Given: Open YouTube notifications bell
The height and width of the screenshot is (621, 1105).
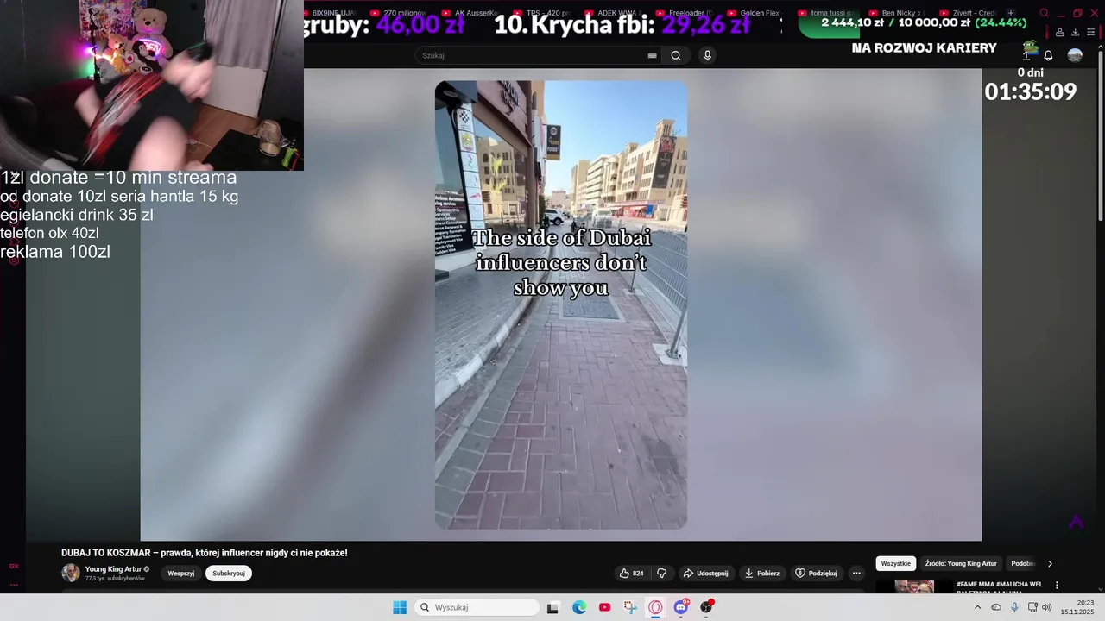Looking at the screenshot, I should click(x=1048, y=55).
